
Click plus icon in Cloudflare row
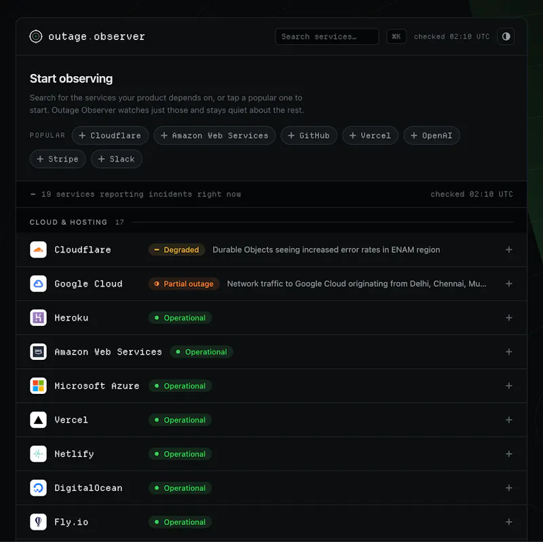(x=508, y=249)
